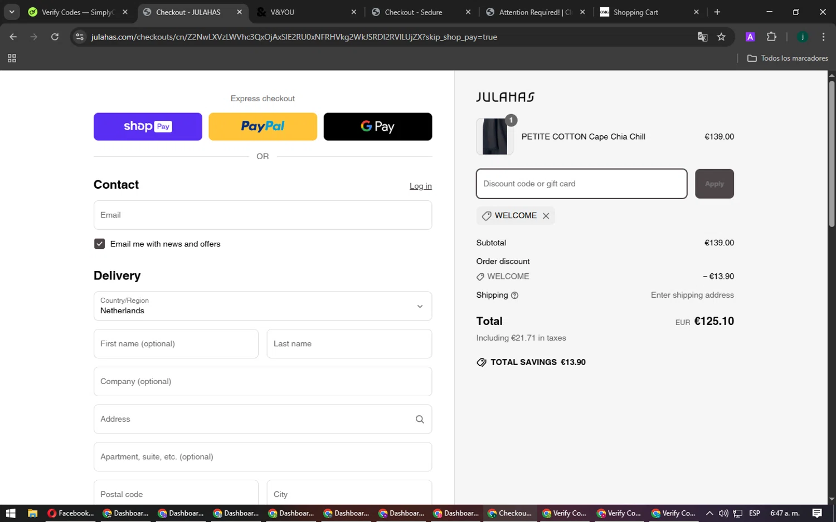Pay with PayPal
The image size is (836, 522).
263,126
